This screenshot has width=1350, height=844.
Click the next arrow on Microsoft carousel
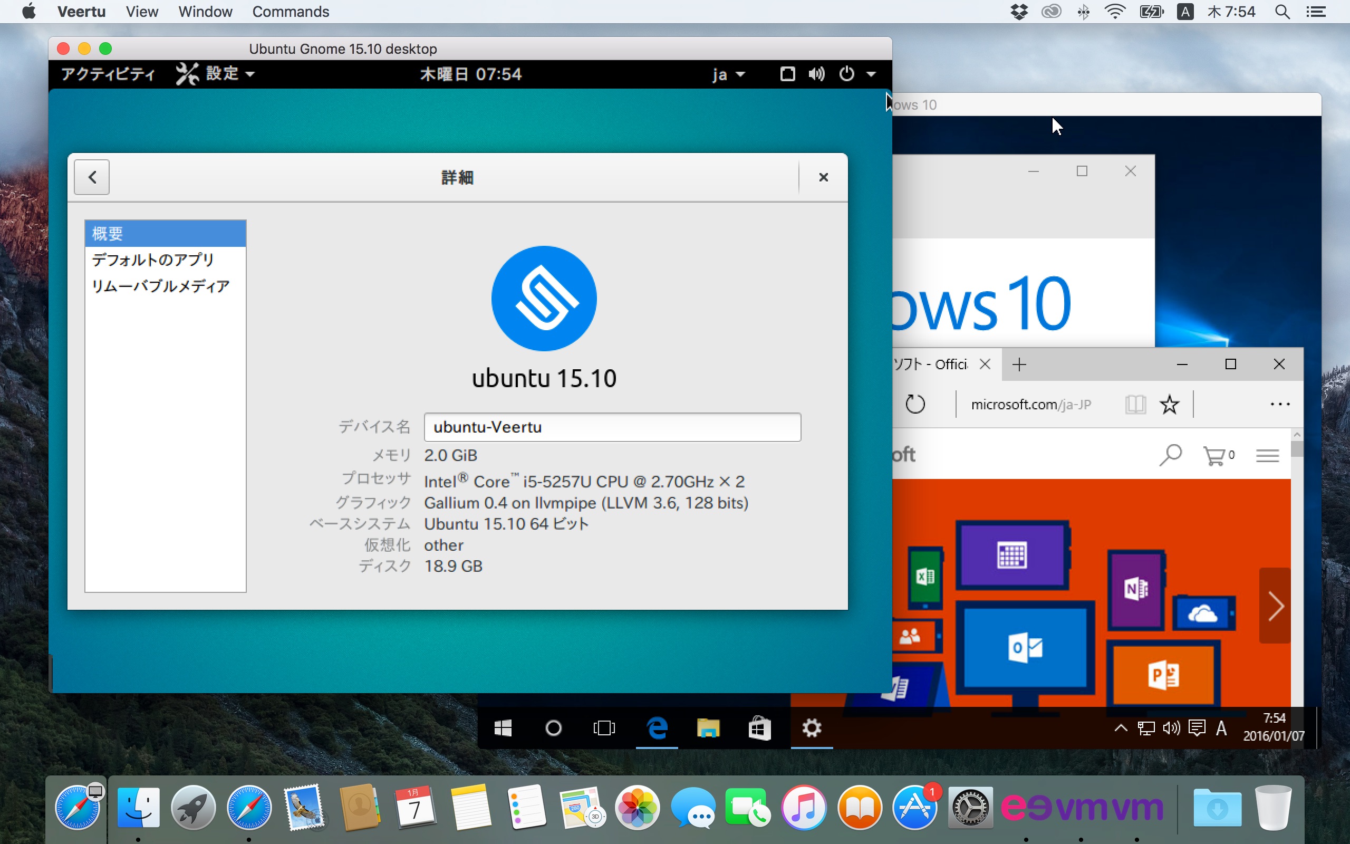click(1275, 606)
